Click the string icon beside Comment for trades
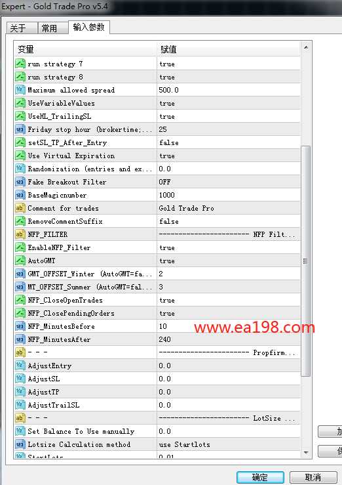The height and width of the screenshot is (485, 342). click(x=20, y=208)
